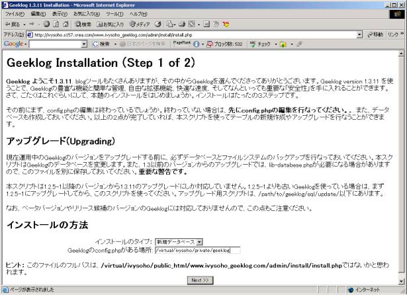Click the page icon in address bar

30,35
